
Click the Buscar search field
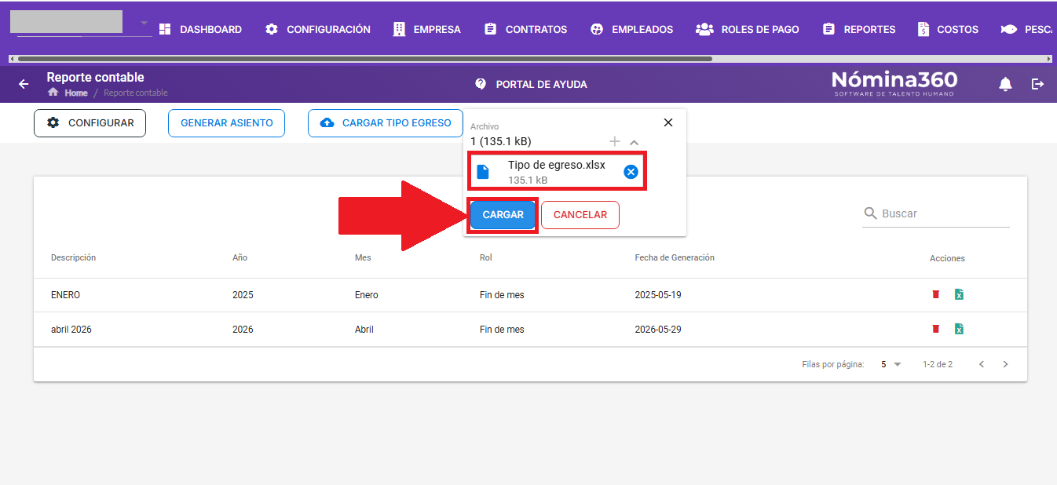coord(936,213)
